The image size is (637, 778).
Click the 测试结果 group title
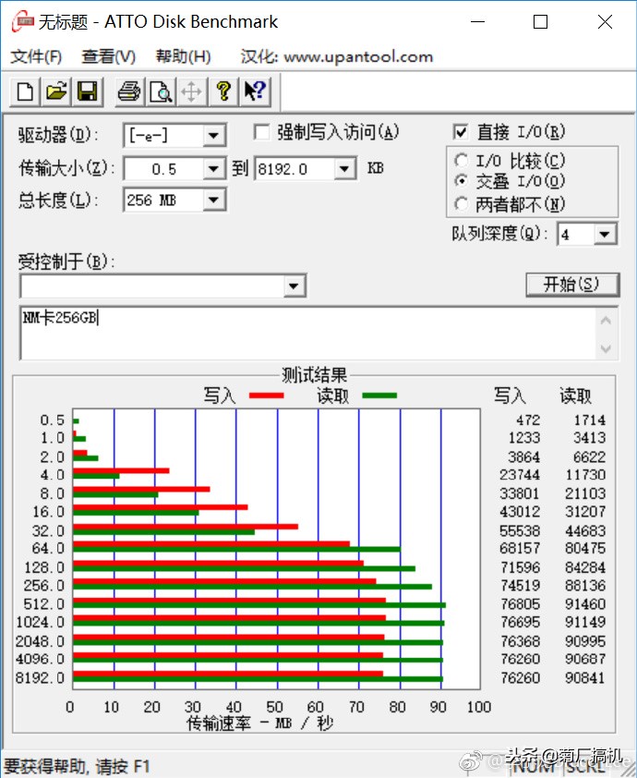(314, 375)
